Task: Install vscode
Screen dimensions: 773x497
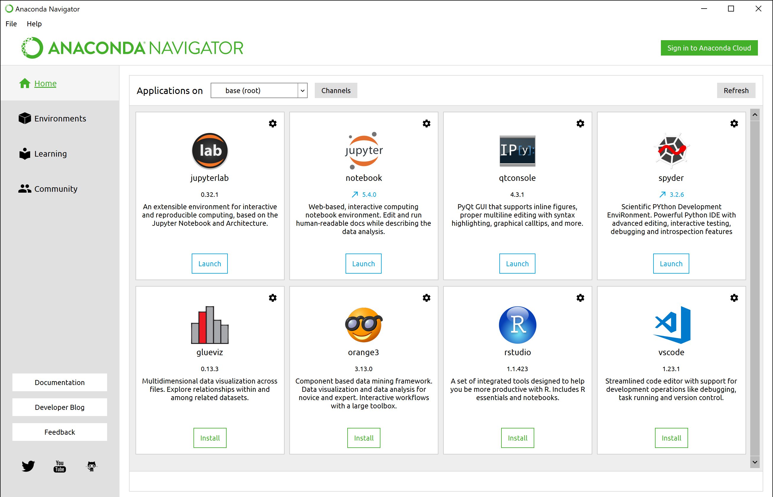Action: click(671, 438)
